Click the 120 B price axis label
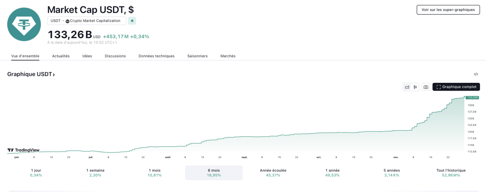Image resolution: width=486 pixels, height=192 pixels. click(471, 132)
